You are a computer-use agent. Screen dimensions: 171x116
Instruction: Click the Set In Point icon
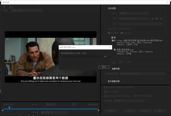[32, 104]
